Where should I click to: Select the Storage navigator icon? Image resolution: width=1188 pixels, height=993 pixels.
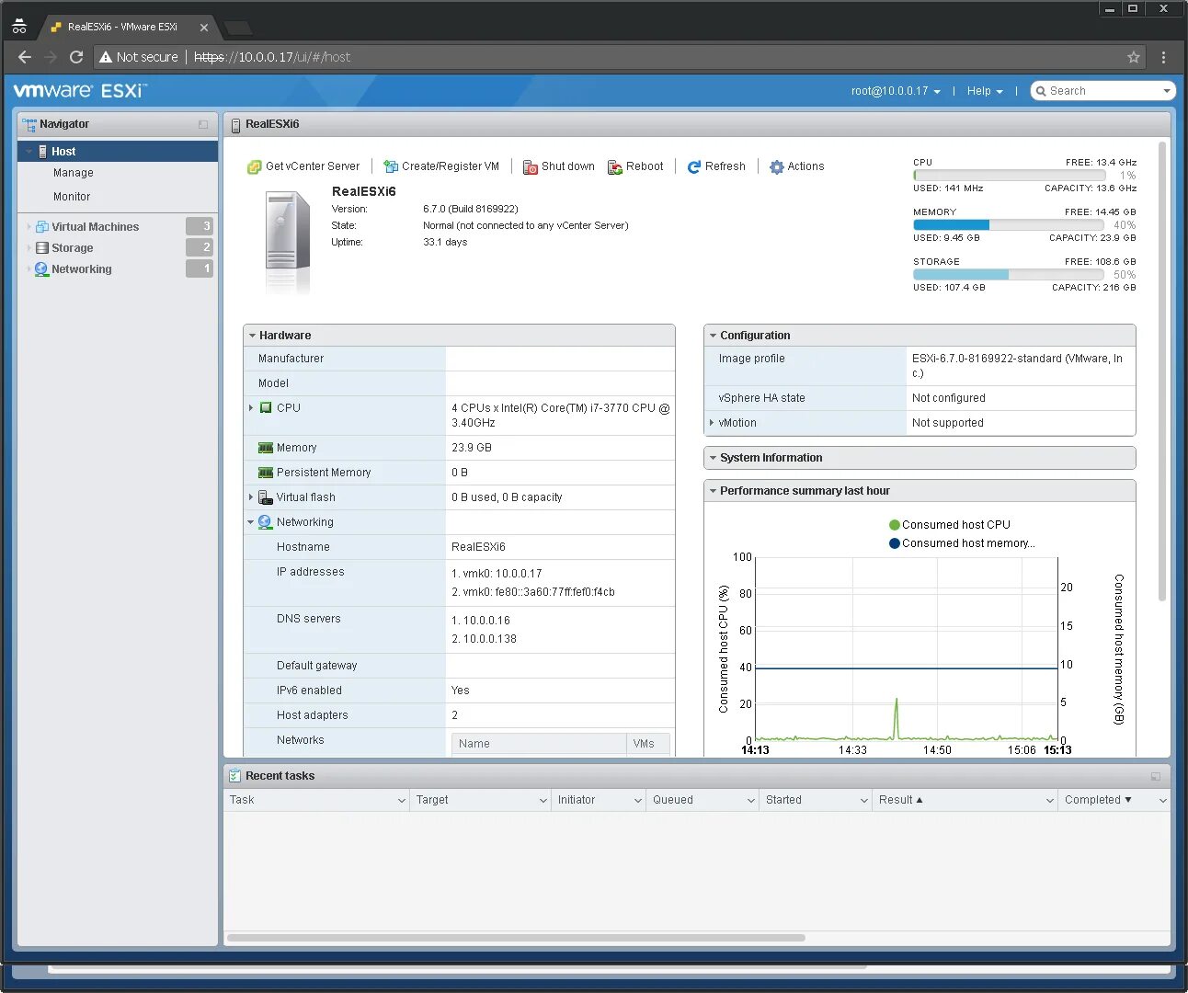42,248
